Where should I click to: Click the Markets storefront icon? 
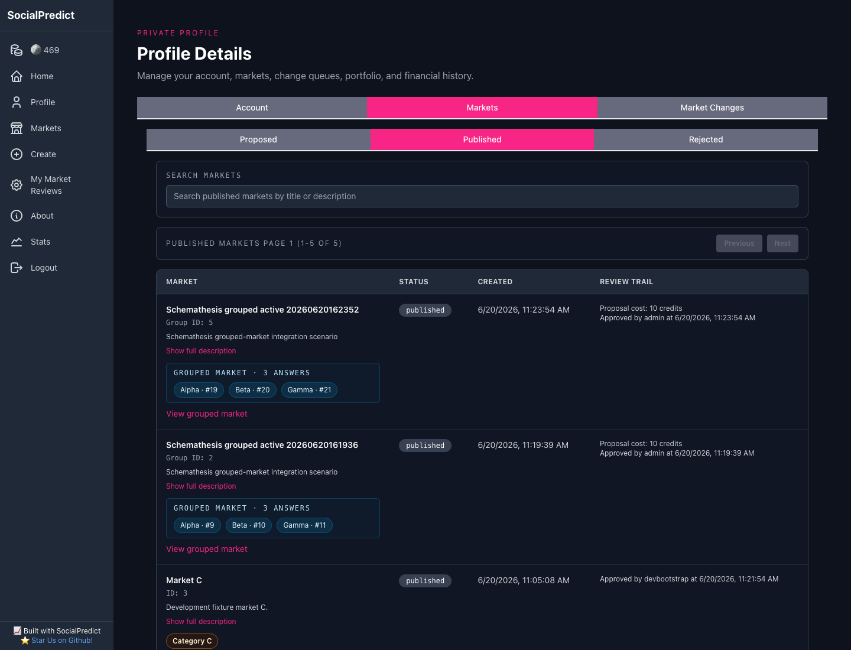pyautogui.click(x=17, y=128)
